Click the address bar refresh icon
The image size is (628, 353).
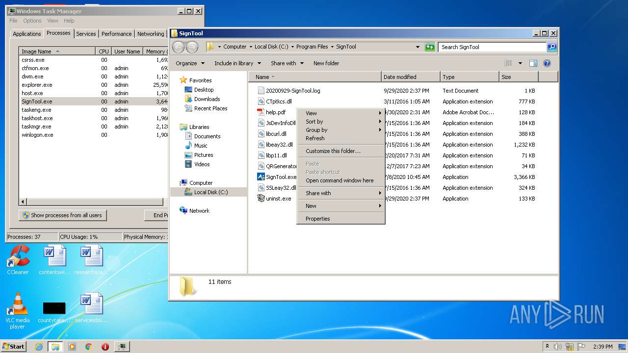(430, 47)
